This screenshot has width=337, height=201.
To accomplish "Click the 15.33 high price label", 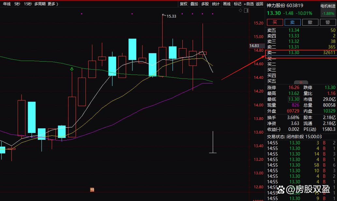I will point(171,16).
